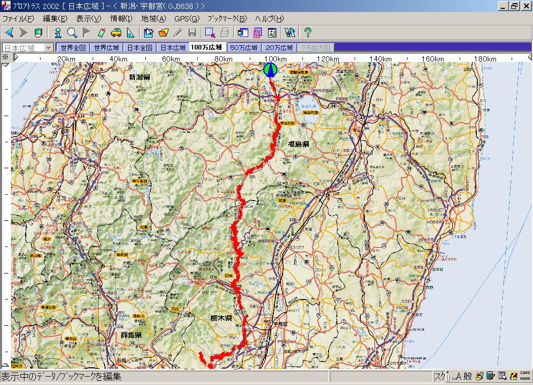Image resolution: width=533 pixels, height=385 pixels.
Task: Click the blue back arrow icon
Action: pos(9,33)
